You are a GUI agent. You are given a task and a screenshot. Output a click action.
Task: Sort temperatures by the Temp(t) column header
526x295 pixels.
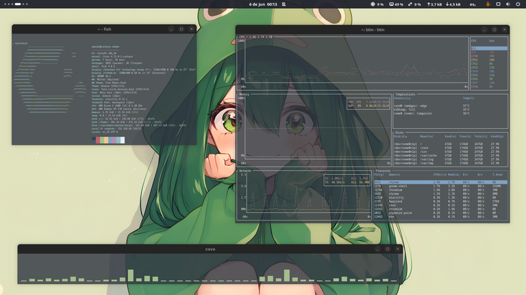click(468, 98)
